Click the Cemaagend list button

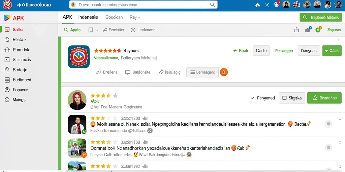pos(202,72)
